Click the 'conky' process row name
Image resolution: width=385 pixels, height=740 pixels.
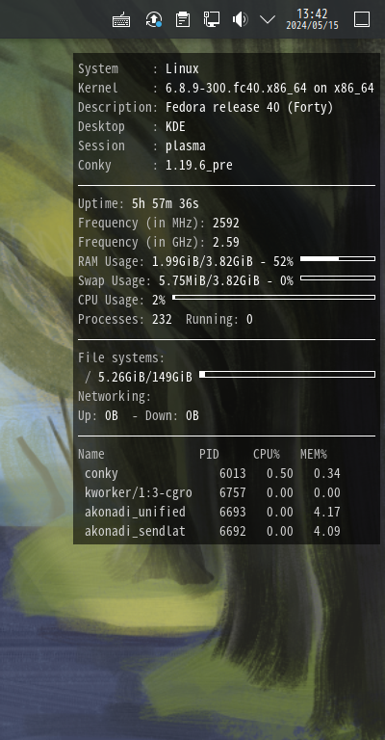click(x=101, y=474)
